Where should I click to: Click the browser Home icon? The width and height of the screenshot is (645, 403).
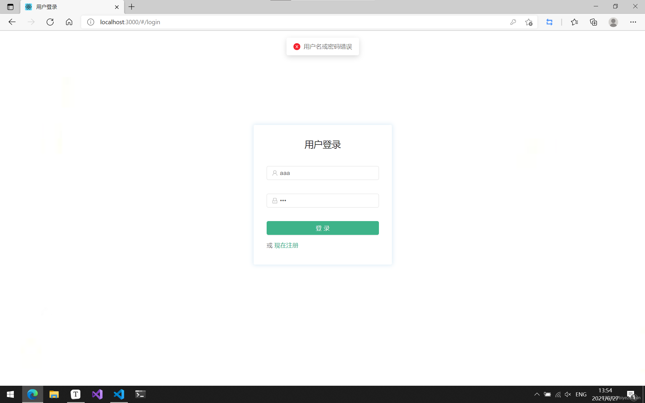(x=69, y=22)
